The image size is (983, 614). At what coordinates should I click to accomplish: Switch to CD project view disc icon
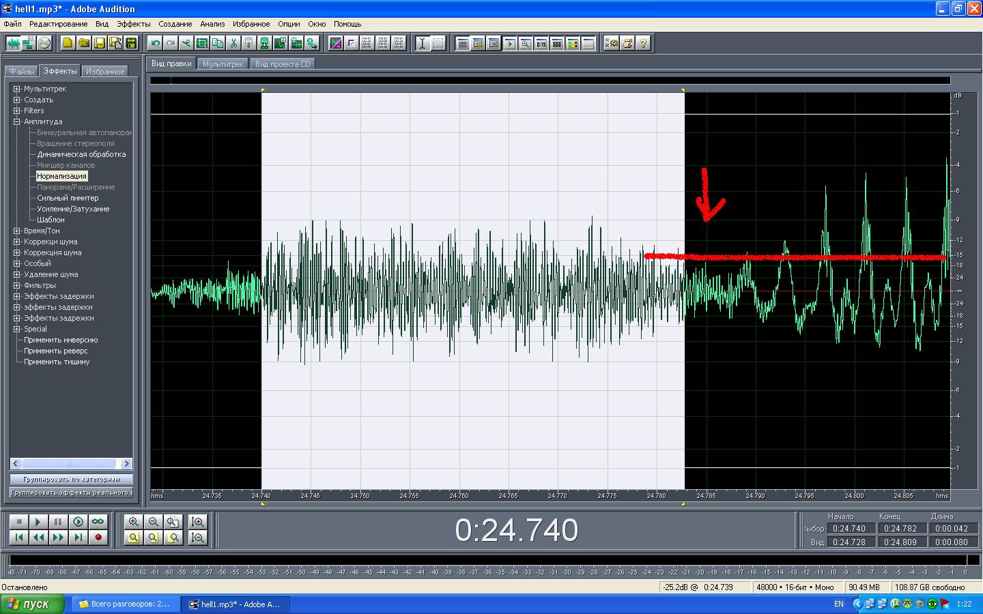pos(44,44)
